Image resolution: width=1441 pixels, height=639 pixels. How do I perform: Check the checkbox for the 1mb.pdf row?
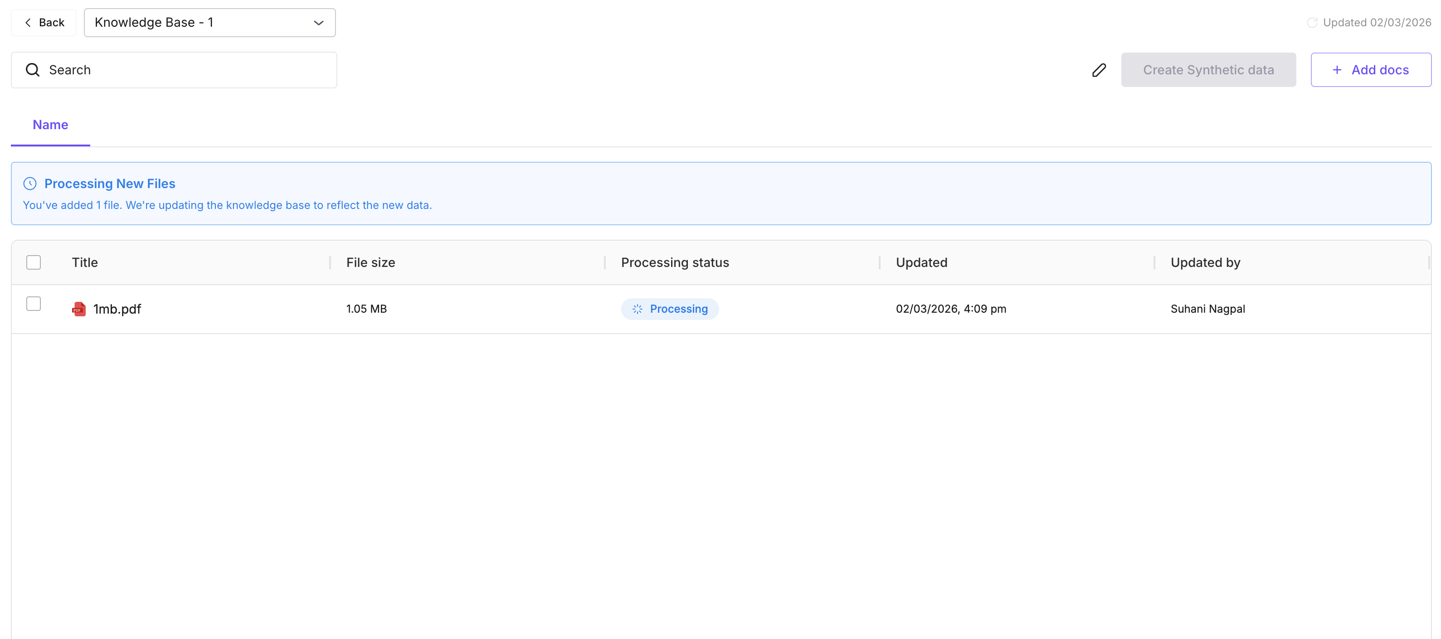34,303
